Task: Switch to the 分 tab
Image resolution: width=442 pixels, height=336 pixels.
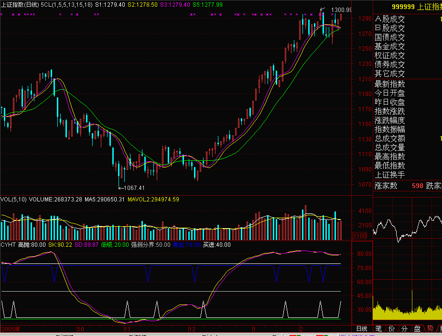Action: [x=405, y=328]
